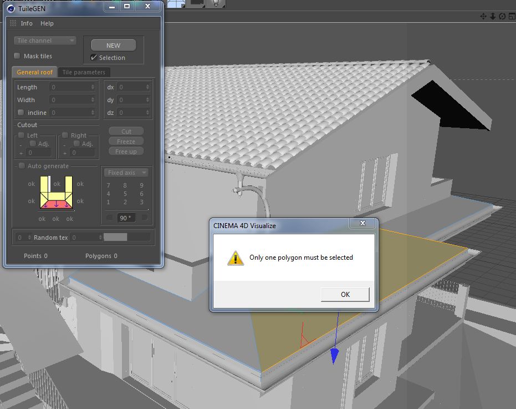Click the right arrow beside 90°
Screen dimensions: 516x409
(x=144, y=218)
